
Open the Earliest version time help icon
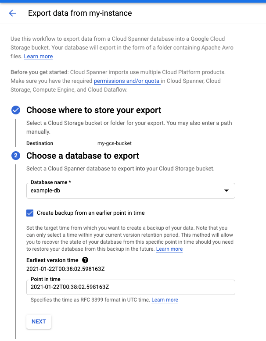pos(85,260)
